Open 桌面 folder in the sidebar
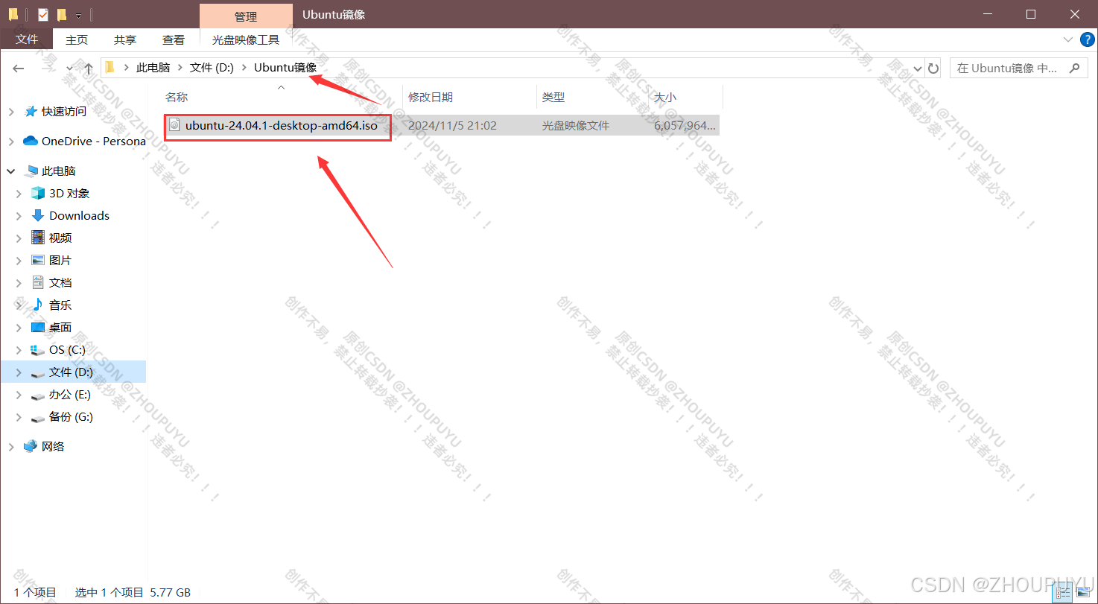Viewport: 1098px width, 604px height. click(60, 328)
